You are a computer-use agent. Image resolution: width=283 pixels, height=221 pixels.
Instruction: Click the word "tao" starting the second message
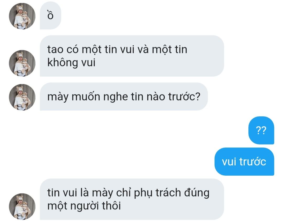56,49
